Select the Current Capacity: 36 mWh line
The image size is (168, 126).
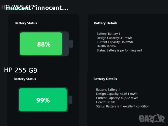click(x=115, y=42)
